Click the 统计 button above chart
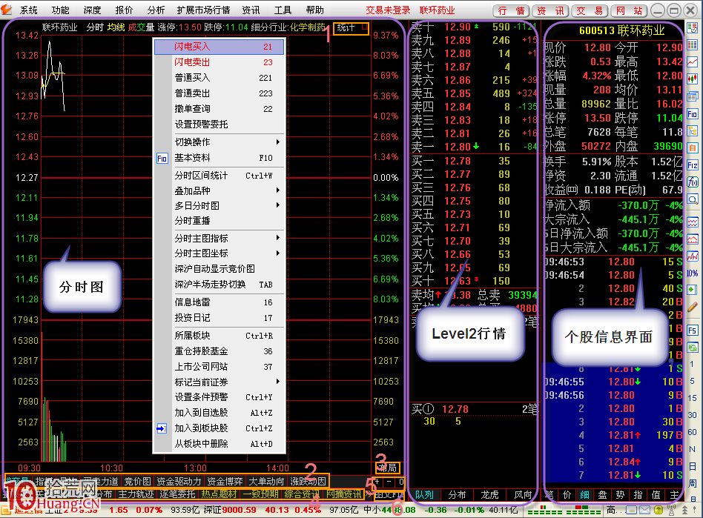This screenshot has width=703, height=518. tap(351, 27)
